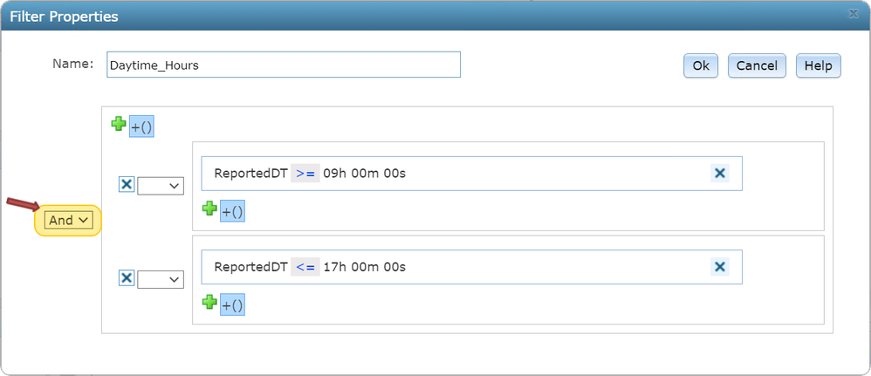Close the Filter Properties dialog
The height and width of the screenshot is (376, 871).
(853, 15)
